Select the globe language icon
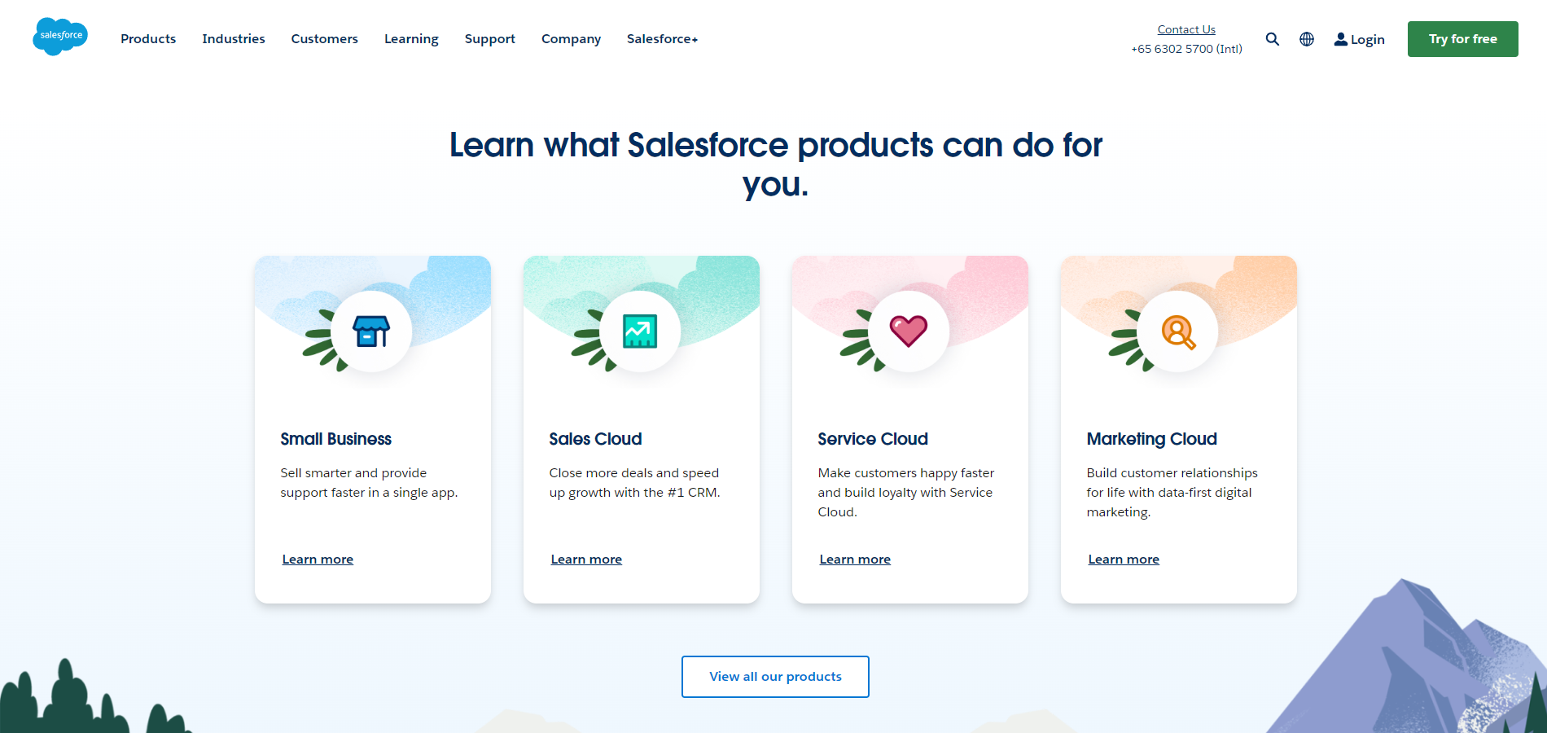Screen dimensions: 1547x733 (1307, 39)
